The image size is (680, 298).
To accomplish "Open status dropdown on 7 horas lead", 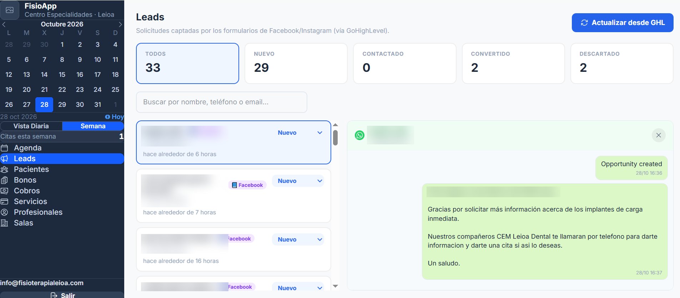I will (298, 181).
